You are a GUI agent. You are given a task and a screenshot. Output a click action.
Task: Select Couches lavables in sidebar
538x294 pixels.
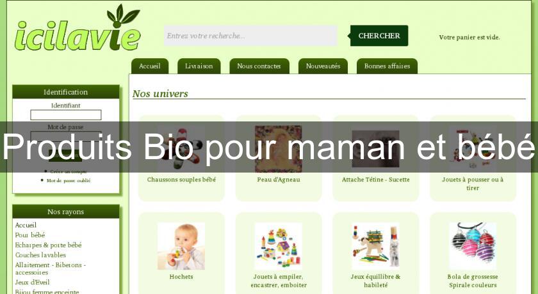coord(40,255)
